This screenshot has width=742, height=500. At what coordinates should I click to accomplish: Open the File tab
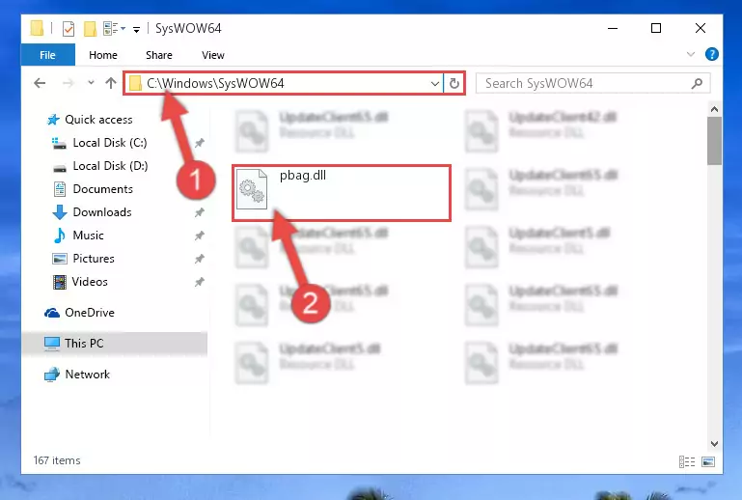click(48, 55)
